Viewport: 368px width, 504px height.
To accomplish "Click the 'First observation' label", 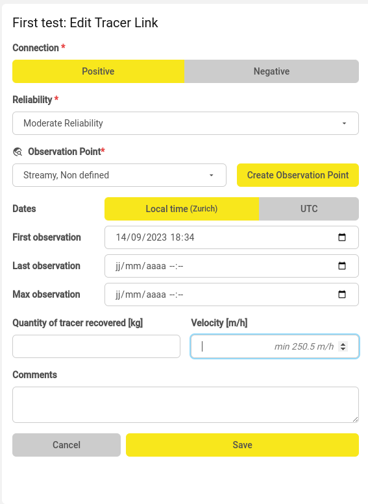I will (x=47, y=237).
